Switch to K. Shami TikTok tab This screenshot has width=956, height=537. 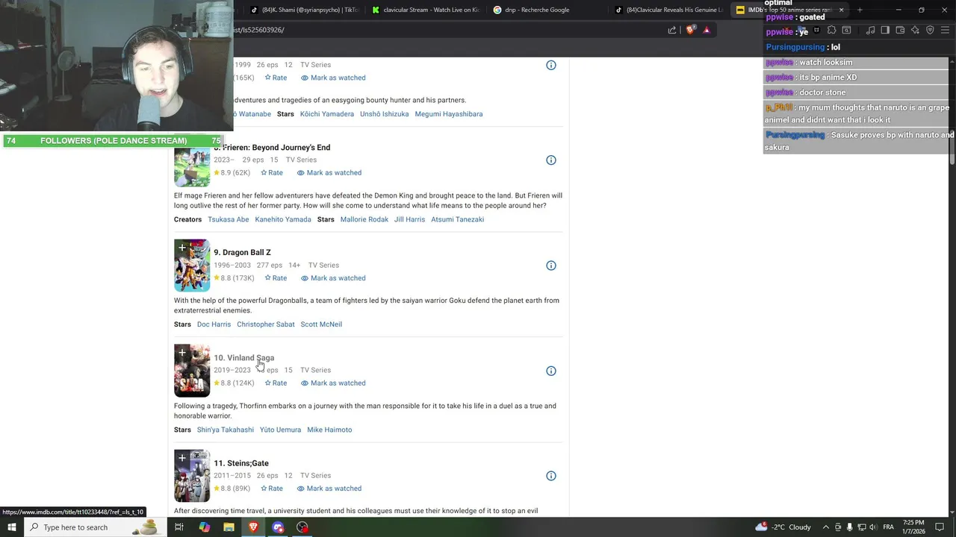[305, 10]
